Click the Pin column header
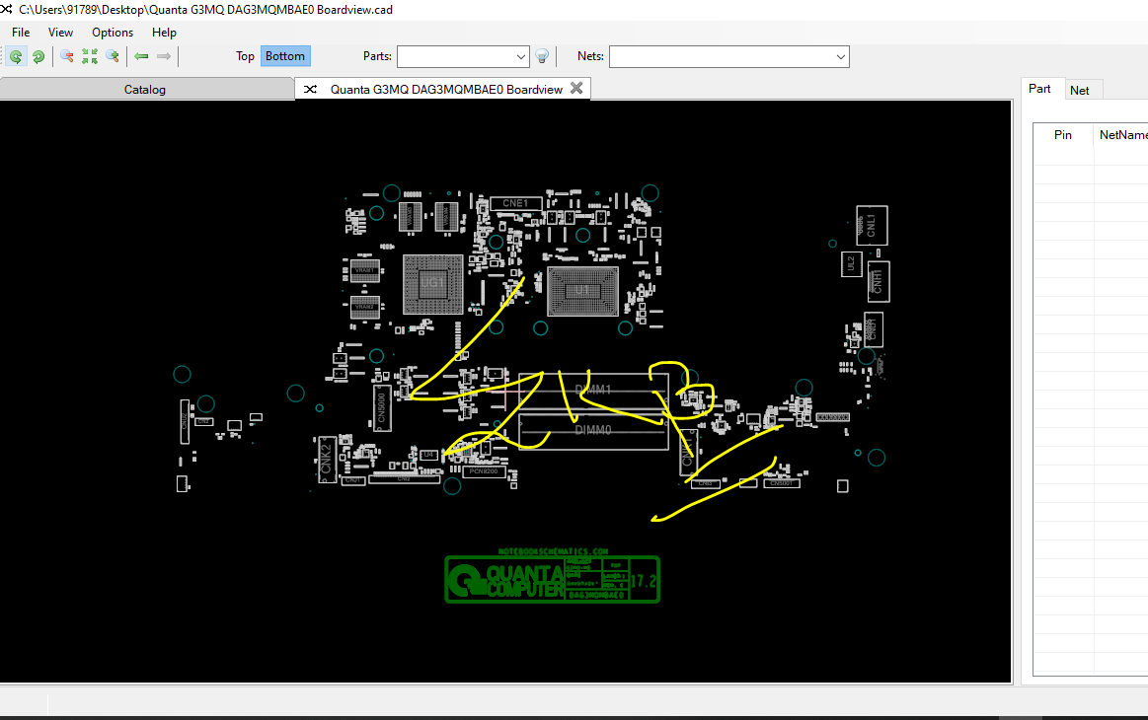Viewport: 1148px width, 720px height. point(1063,135)
